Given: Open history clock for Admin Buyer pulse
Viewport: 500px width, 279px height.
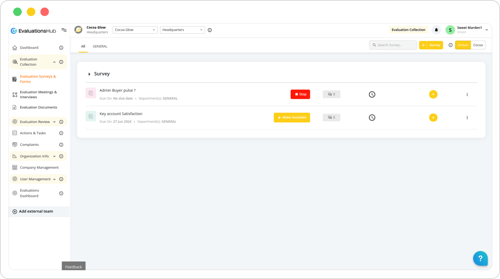Looking at the screenshot, I should [372, 94].
